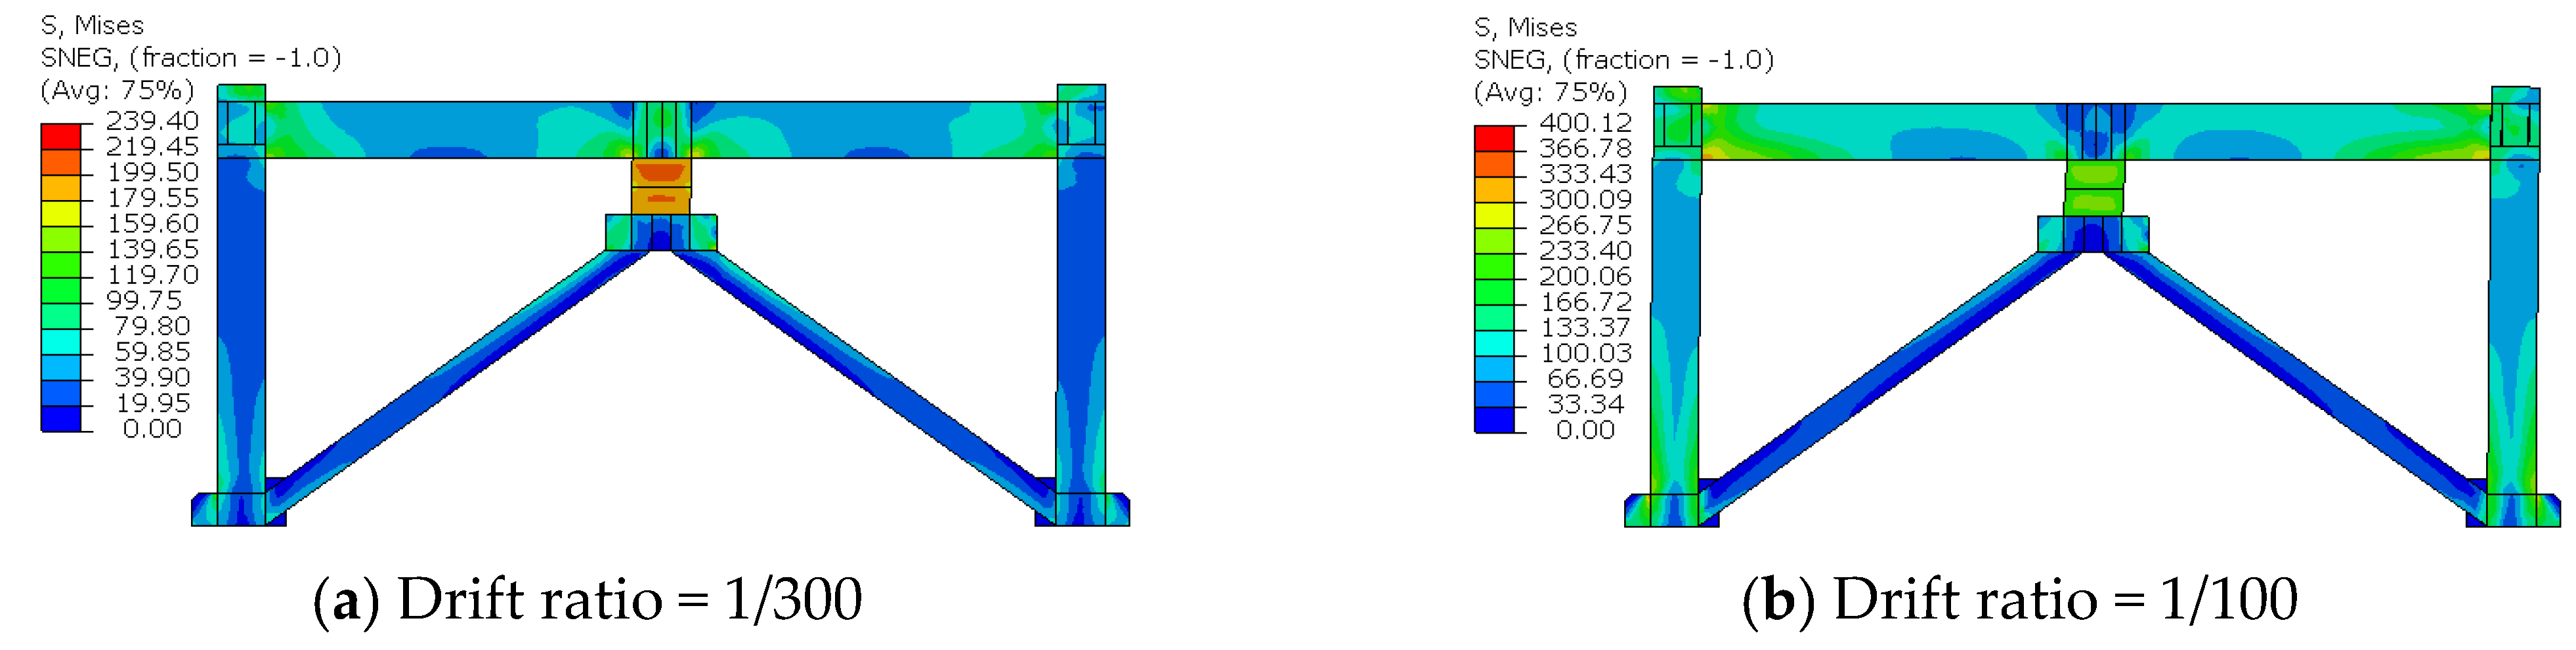Select '0.00' in the 1/100 plot legend
Image resolution: width=2576 pixels, height=650 pixels.
tap(1586, 430)
